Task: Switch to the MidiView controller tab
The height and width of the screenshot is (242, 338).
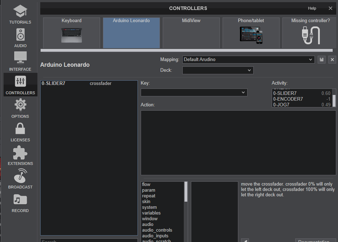Action: point(191,33)
